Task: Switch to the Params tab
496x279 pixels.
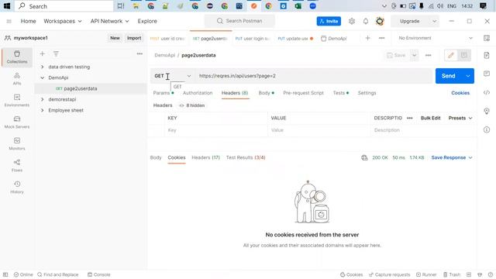Action: [164, 93]
